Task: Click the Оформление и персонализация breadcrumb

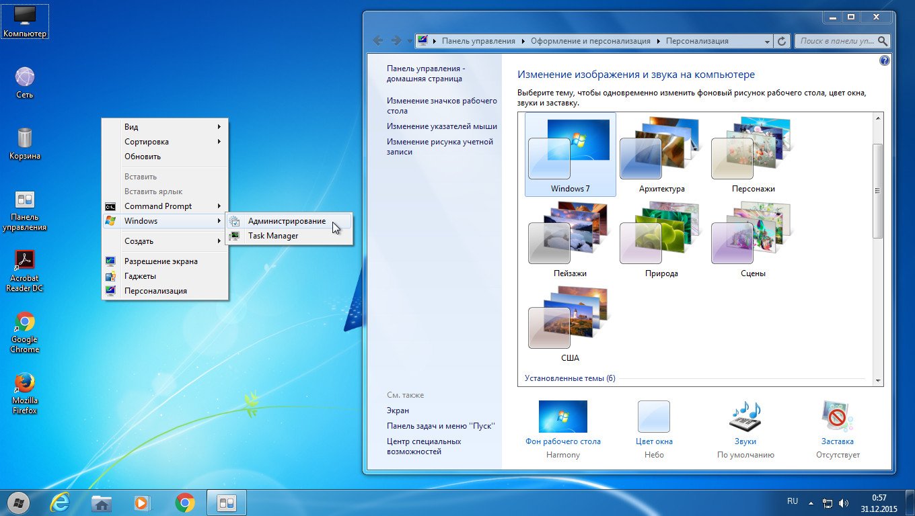Action: pos(591,41)
